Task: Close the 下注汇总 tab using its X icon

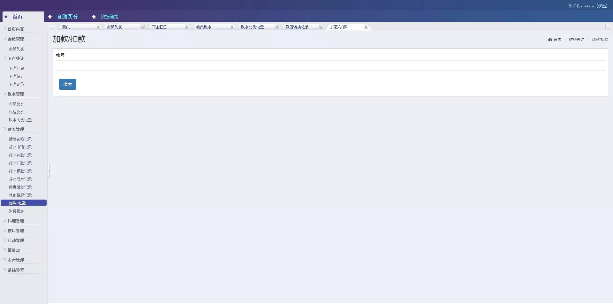Action: pyautogui.click(x=187, y=27)
